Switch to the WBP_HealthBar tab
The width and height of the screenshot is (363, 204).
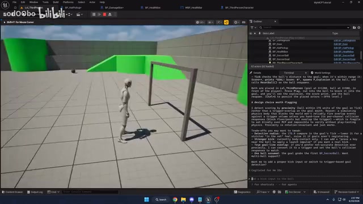(193, 7)
